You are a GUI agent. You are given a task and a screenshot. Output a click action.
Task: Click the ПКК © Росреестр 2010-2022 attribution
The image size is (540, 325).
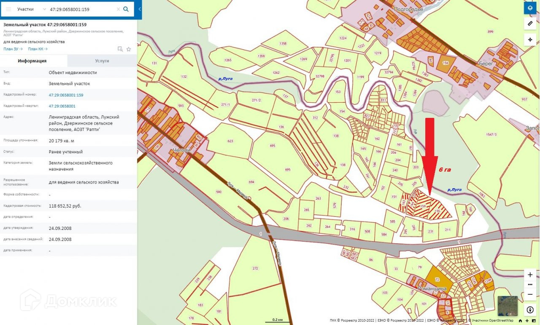353,321
